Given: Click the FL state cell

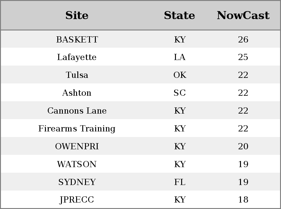Looking at the screenshot, I should coord(180,182).
